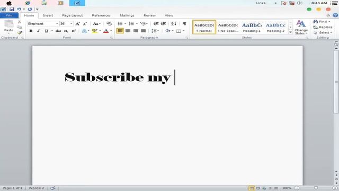Click the Shrink Font icon

tap(85, 23)
